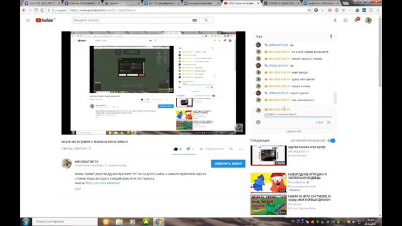Click the emoji picker icon in chat
402x226 pixels.
pos(258,122)
